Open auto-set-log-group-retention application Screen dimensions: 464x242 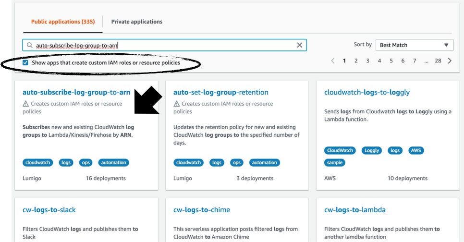click(x=221, y=92)
